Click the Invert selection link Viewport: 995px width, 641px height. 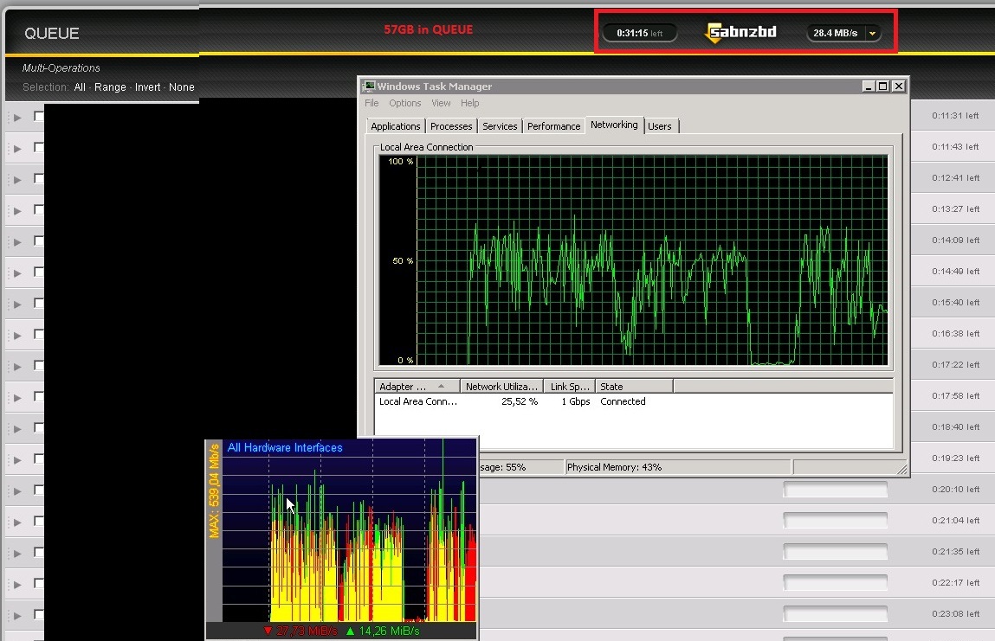(x=148, y=87)
